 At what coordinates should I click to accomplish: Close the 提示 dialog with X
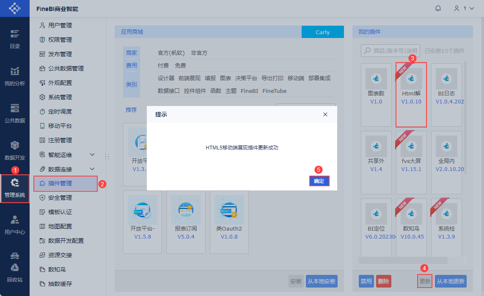[325, 114]
